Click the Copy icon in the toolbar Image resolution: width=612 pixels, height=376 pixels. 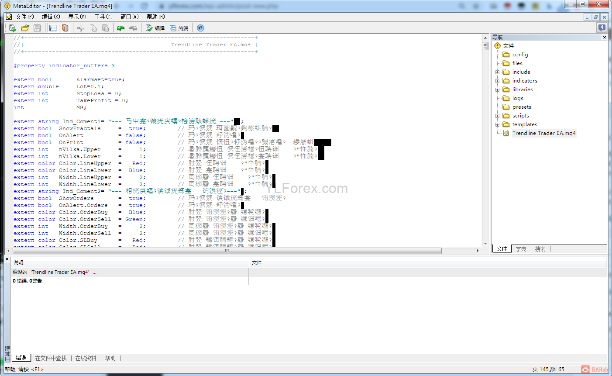93,28
